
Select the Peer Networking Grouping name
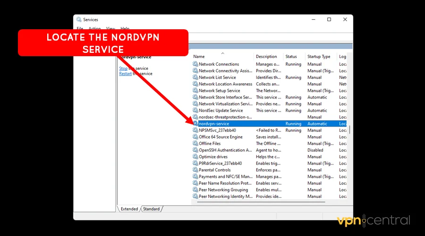click(x=223, y=190)
